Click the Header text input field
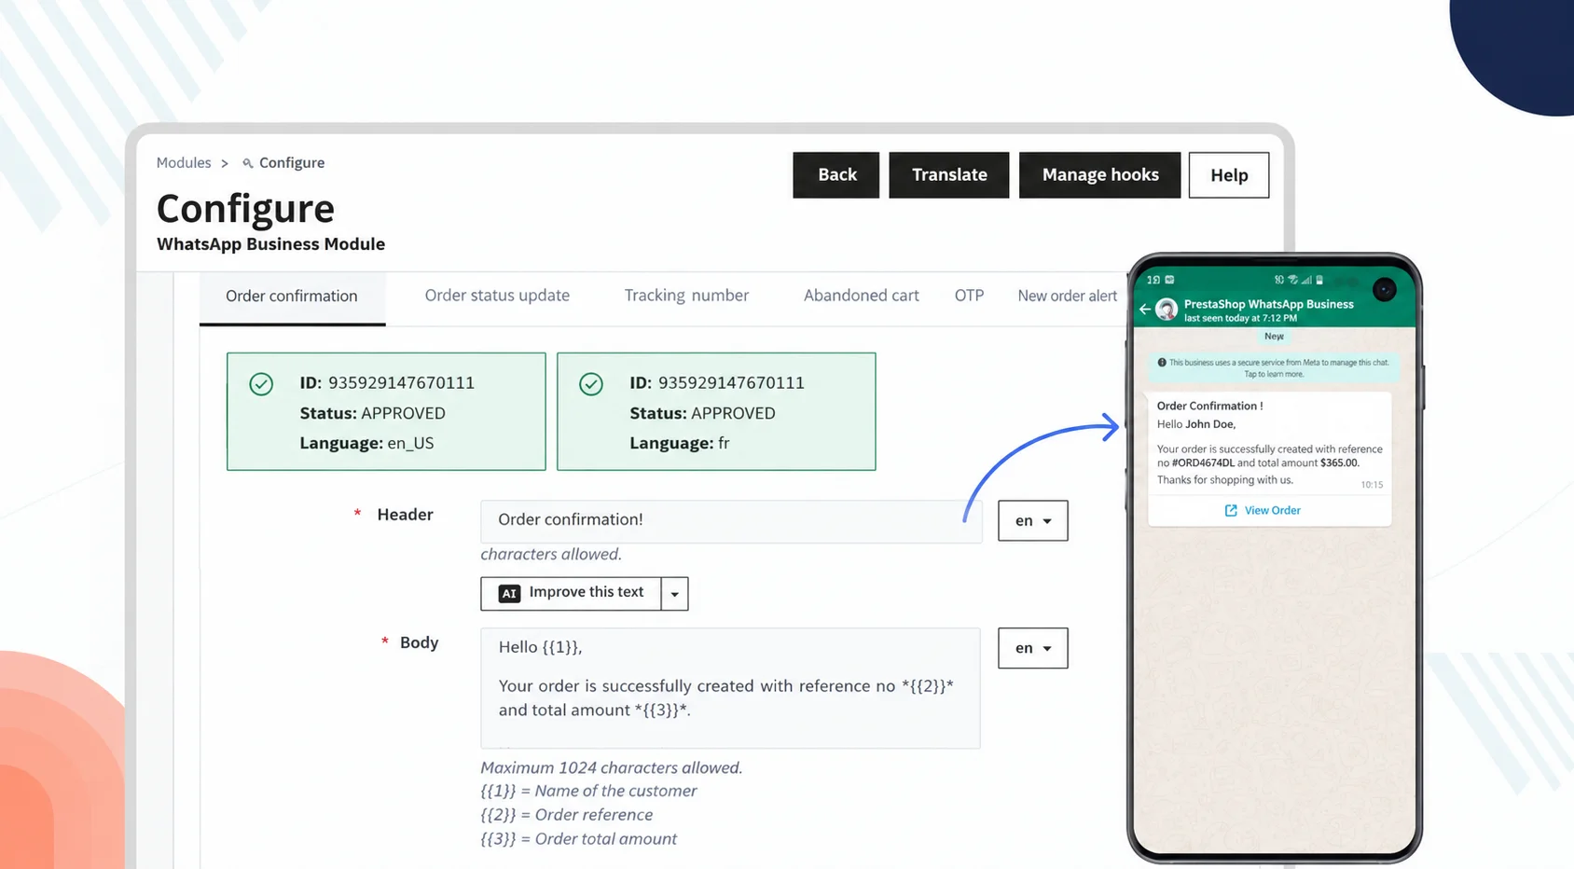Image resolution: width=1574 pixels, height=869 pixels. point(731,520)
